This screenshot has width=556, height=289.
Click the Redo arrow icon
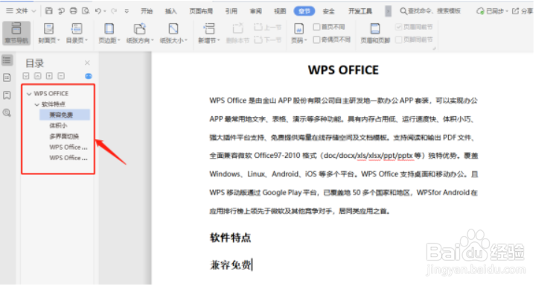[114, 11]
